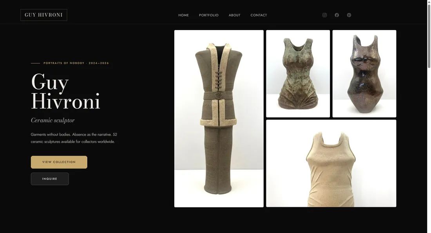Image resolution: width=431 pixels, height=233 pixels.
Task: Click the 'Portraits of Nobody · 2024–2026' label
Action: pyautogui.click(x=76, y=63)
